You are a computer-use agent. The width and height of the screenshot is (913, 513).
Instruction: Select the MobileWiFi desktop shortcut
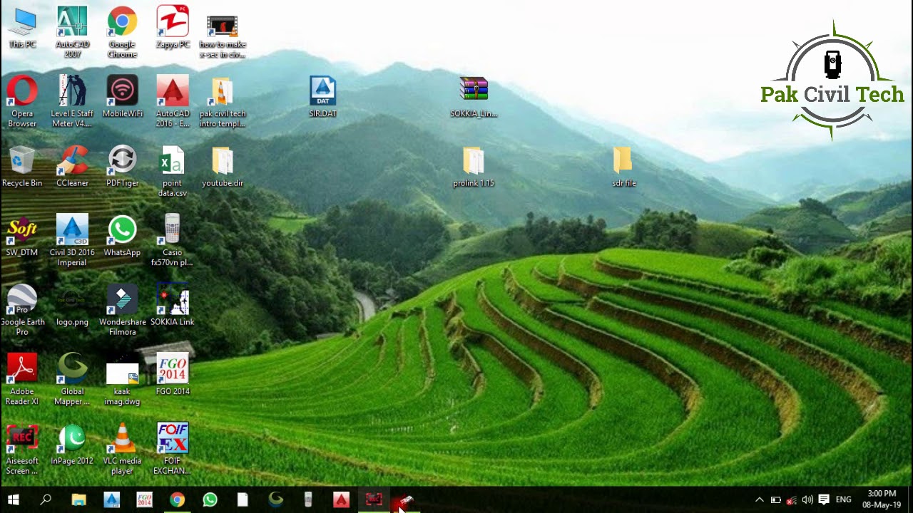(122, 97)
